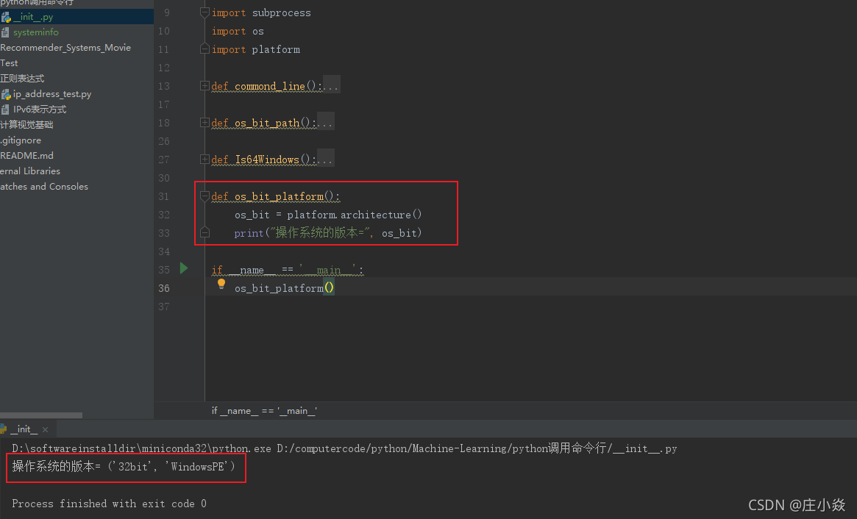Image resolution: width=857 pixels, height=519 pixels.
Task: Click the print statement on line 33
Action: [328, 233]
